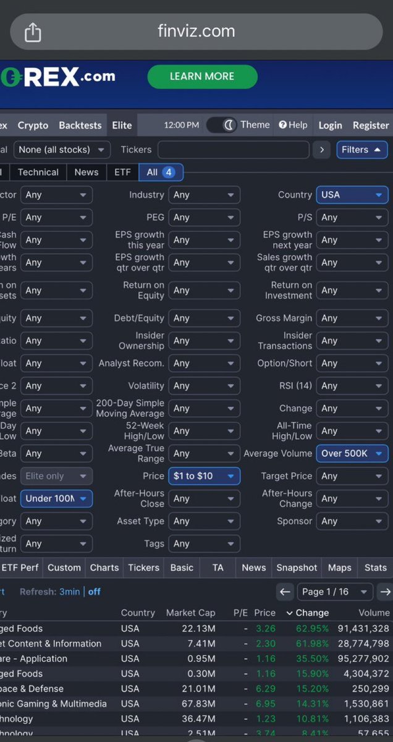The width and height of the screenshot is (393, 742).
Task: Open the Debt/Equity dropdown
Action: [x=204, y=318]
